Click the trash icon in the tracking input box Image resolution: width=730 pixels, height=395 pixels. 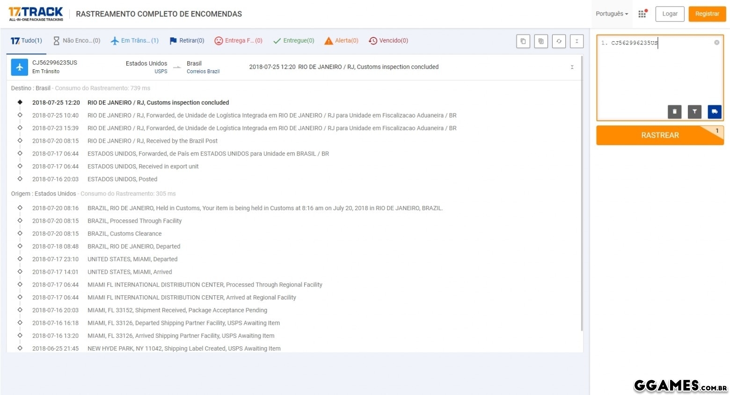[674, 112]
